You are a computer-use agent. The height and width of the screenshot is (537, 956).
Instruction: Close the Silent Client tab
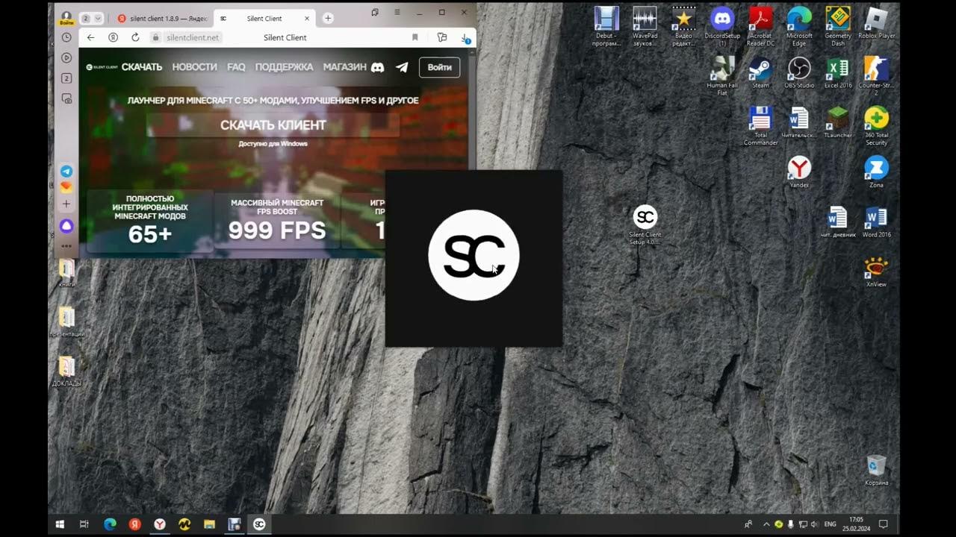[307, 19]
